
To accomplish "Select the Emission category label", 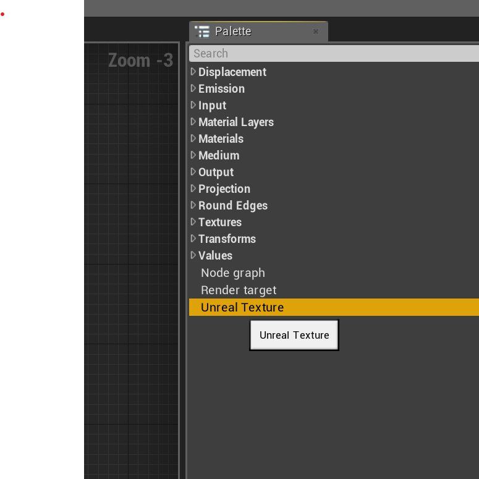I will (x=221, y=88).
